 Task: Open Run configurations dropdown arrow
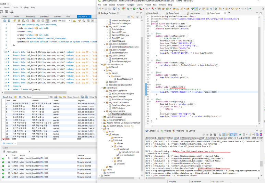137,9
